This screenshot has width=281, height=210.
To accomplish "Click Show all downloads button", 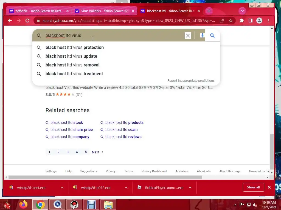I will coord(253,187).
